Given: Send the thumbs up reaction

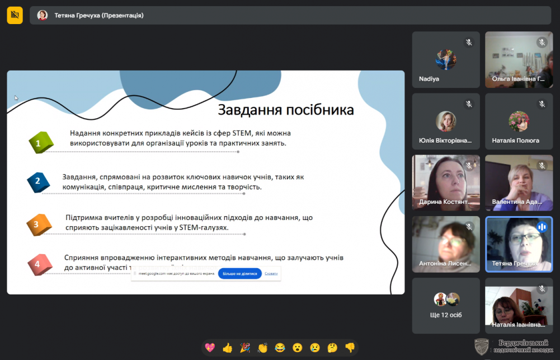Looking at the screenshot, I should pos(227,348).
